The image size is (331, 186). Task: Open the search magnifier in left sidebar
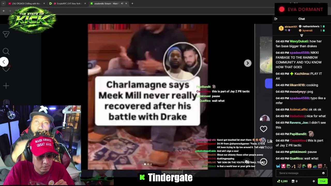(x=6, y=52)
